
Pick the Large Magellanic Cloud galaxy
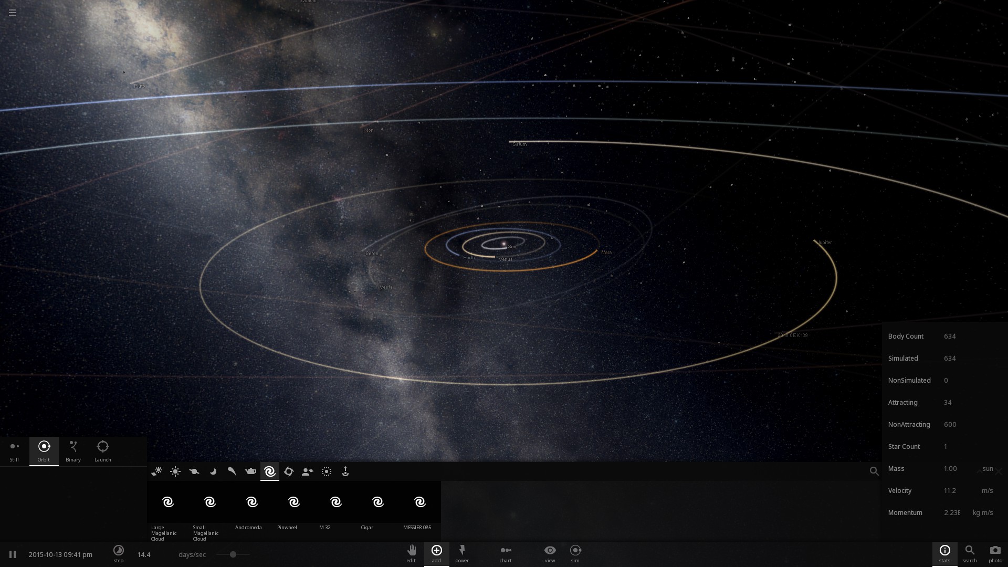(168, 511)
